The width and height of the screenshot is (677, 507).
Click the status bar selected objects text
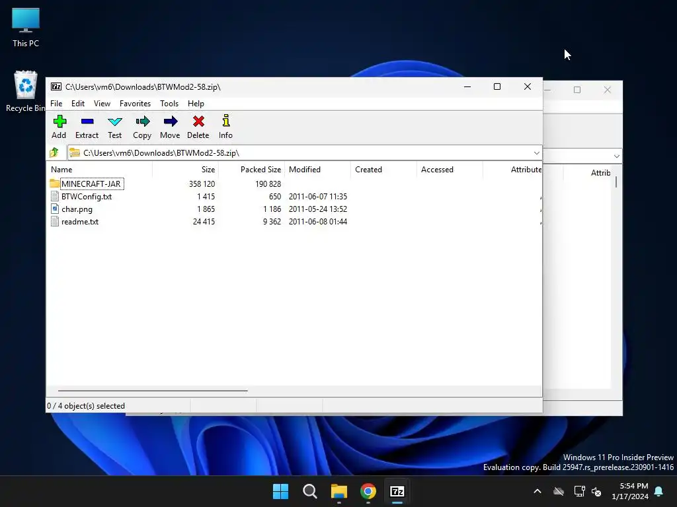(x=85, y=406)
